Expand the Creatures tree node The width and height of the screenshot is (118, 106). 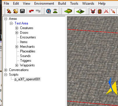[17, 28]
